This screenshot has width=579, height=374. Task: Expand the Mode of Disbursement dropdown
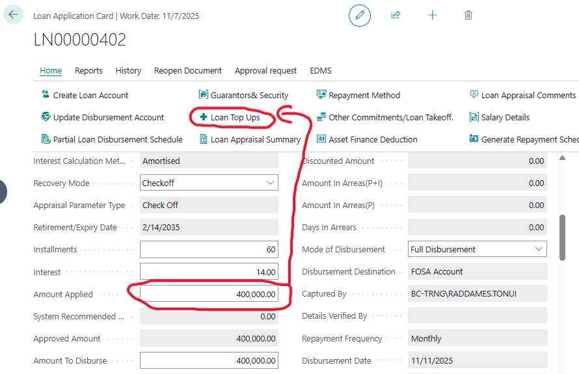click(x=538, y=249)
